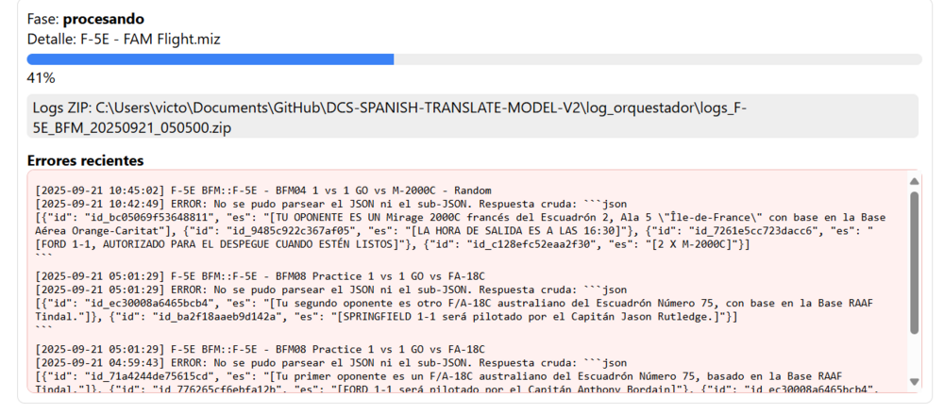The image size is (944, 414).
Task: Click log line '[2025-09-21 10:45:02] F-5E BFM::F-5E - BFM04'
Action: pyautogui.click(x=263, y=190)
